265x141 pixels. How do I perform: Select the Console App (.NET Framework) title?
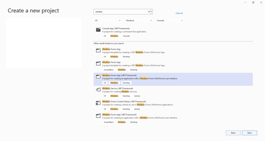pyautogui.click(x=116, y=28)
